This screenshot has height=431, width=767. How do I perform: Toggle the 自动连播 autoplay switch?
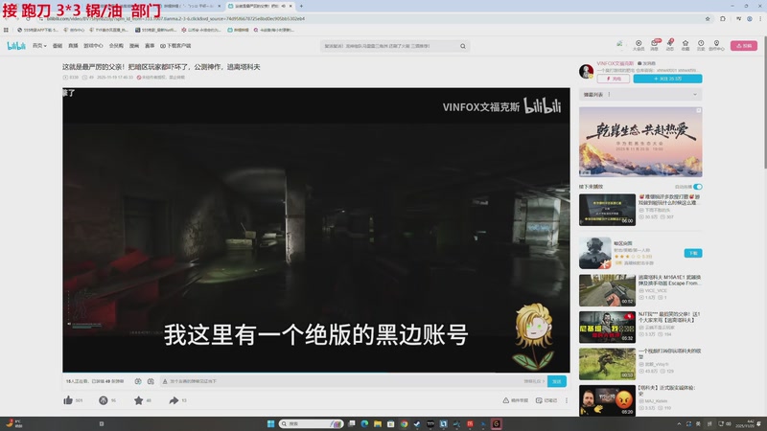pyautogui.click(x=698, y=187)
